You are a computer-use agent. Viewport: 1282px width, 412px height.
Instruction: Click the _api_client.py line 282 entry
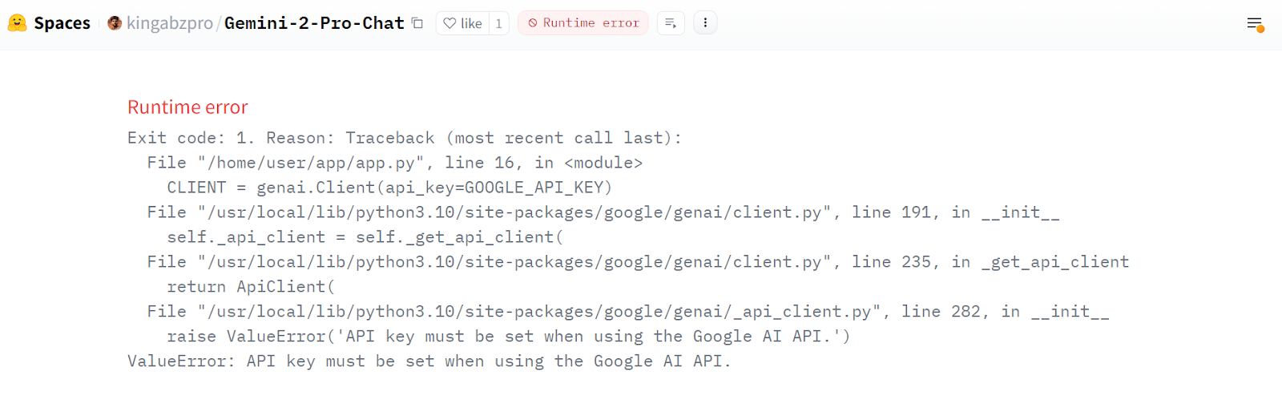[628, 312]
